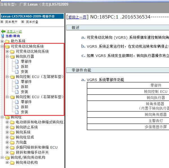This screenshot has height=168, width=169.
Task: Expand the 助力系统 tree node
Action: pyautogui.click(x=2, y=41)
